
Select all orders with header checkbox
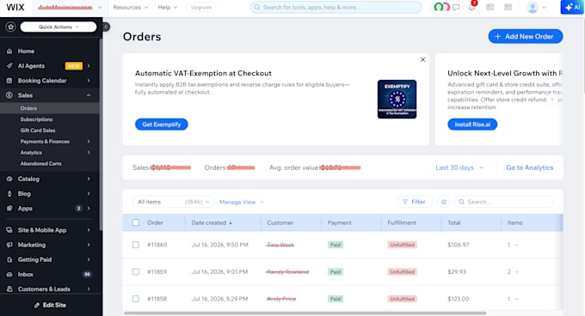pos(136,222)
